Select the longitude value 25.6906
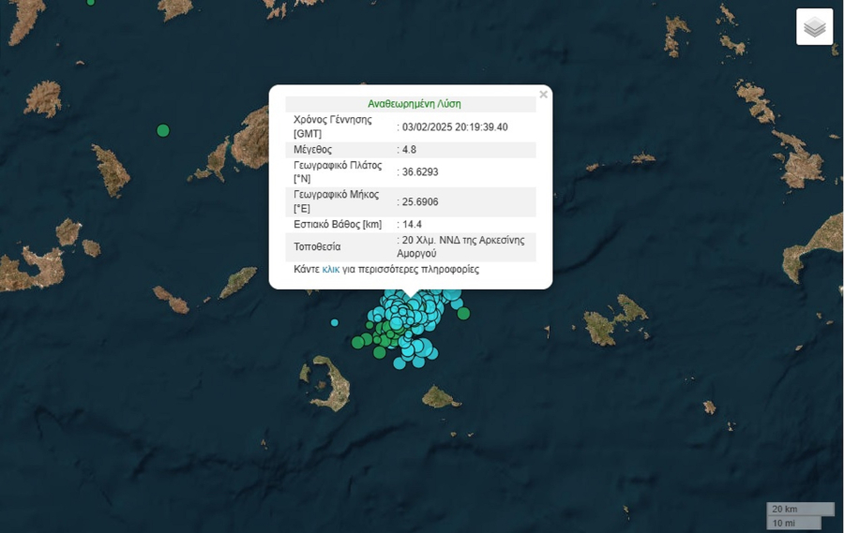 coord(420,201)
